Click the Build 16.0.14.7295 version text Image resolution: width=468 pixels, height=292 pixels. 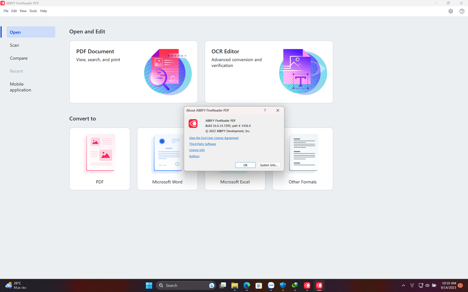pyautogui.click(x=228, y=126)
